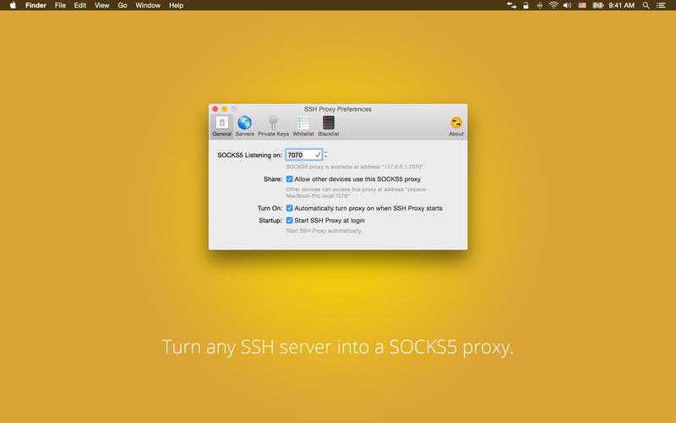Click the 9:41 AM clock
The image size is (676, 423).
click(x=622, y=5)
